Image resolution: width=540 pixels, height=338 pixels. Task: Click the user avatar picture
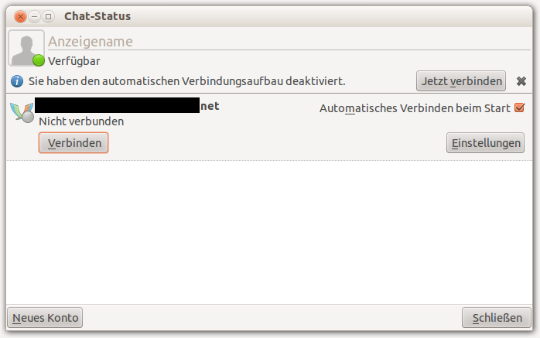(25, 47)
